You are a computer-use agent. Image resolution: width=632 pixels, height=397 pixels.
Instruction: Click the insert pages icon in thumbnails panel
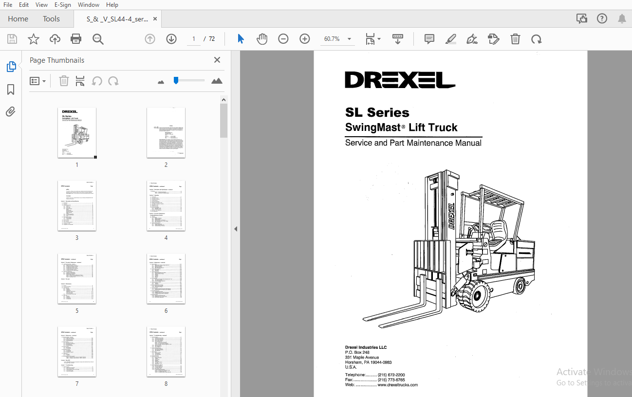click(80, 81)
